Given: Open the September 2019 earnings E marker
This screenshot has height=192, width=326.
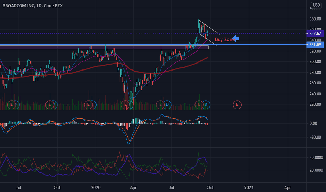Looking at the screenshot, I should click(x=49, y=105).
